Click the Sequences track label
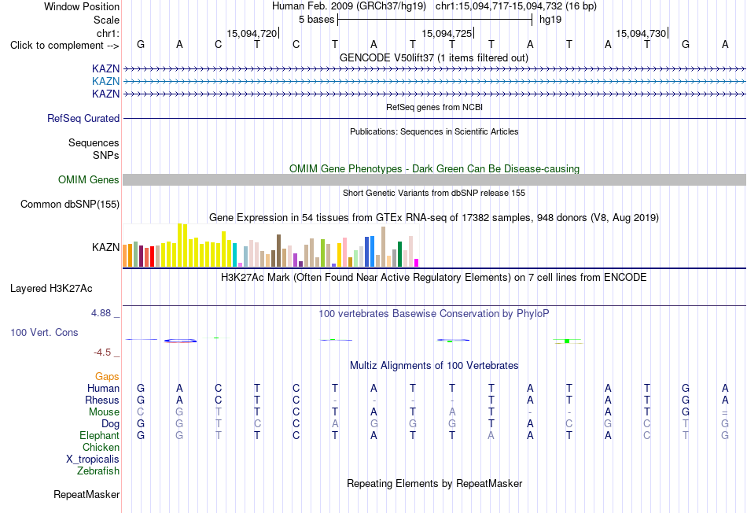Viewport: 747px width, 513px height. click(94, 142)
